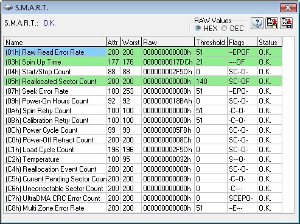Click the raw value 0000000018BAh
300x224 pixels.
[167, 101]
